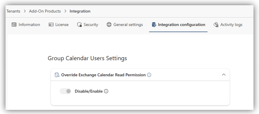Click the General settings globe icon

pos(109,25)
